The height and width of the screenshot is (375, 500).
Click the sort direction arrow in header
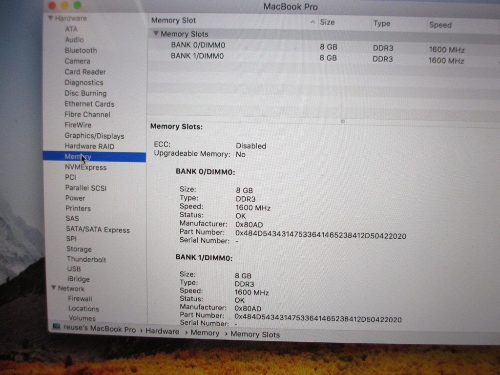[312, 22]
